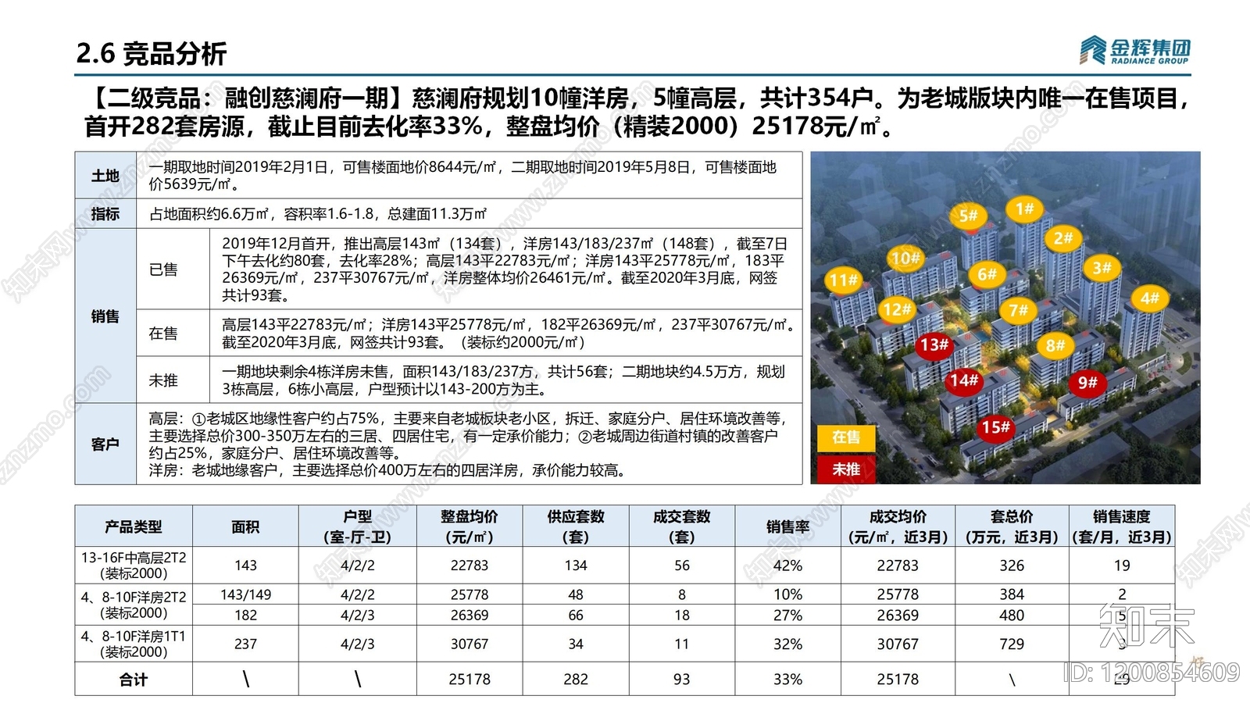Click the 合计 total row label

[134, 680]
